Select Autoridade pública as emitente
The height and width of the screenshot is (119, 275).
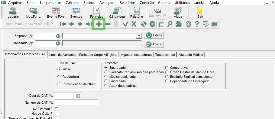point(106,86)
